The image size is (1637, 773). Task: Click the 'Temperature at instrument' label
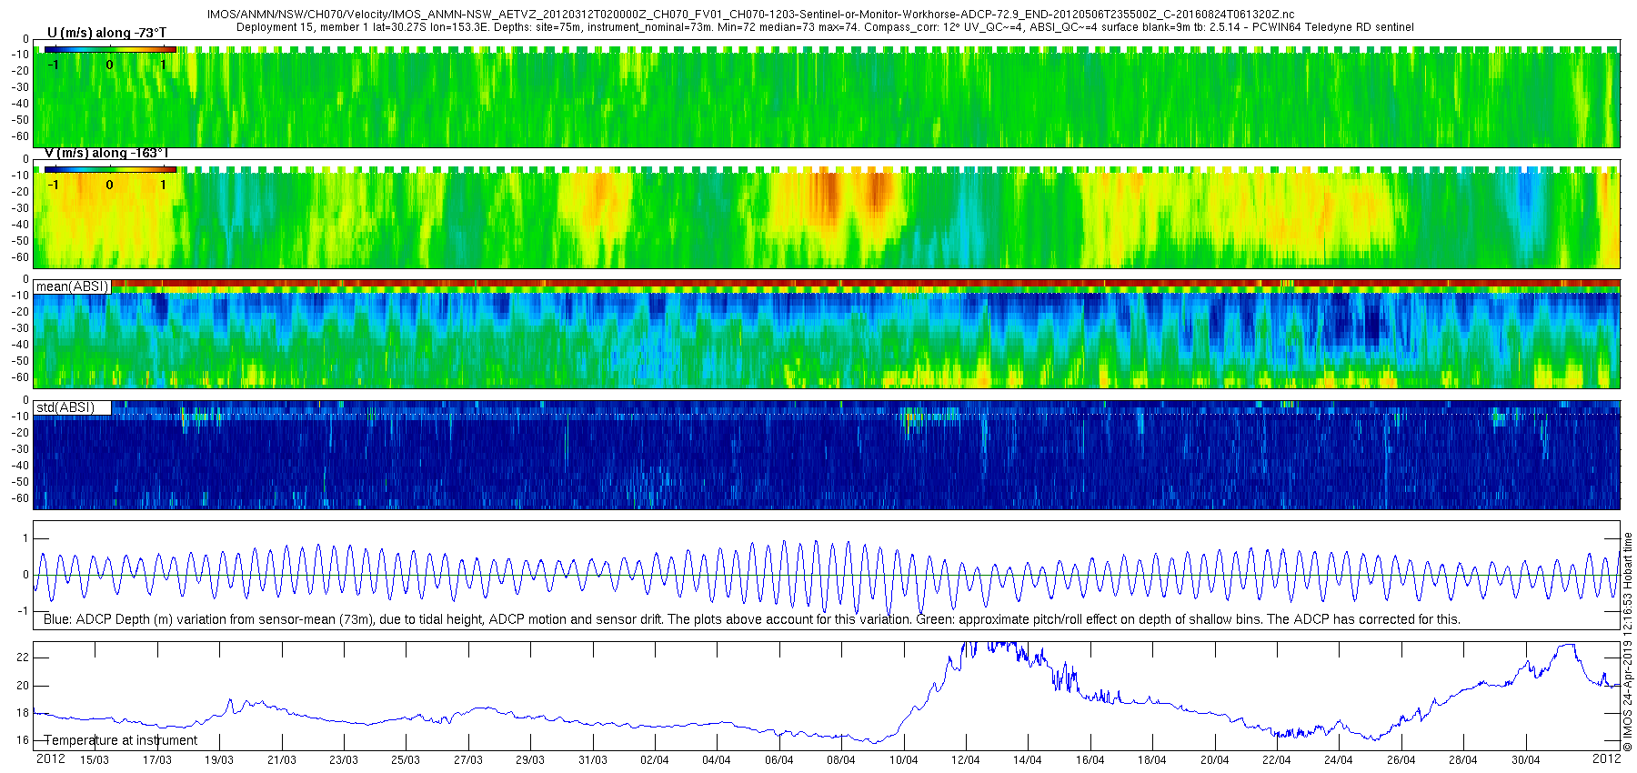121,740
